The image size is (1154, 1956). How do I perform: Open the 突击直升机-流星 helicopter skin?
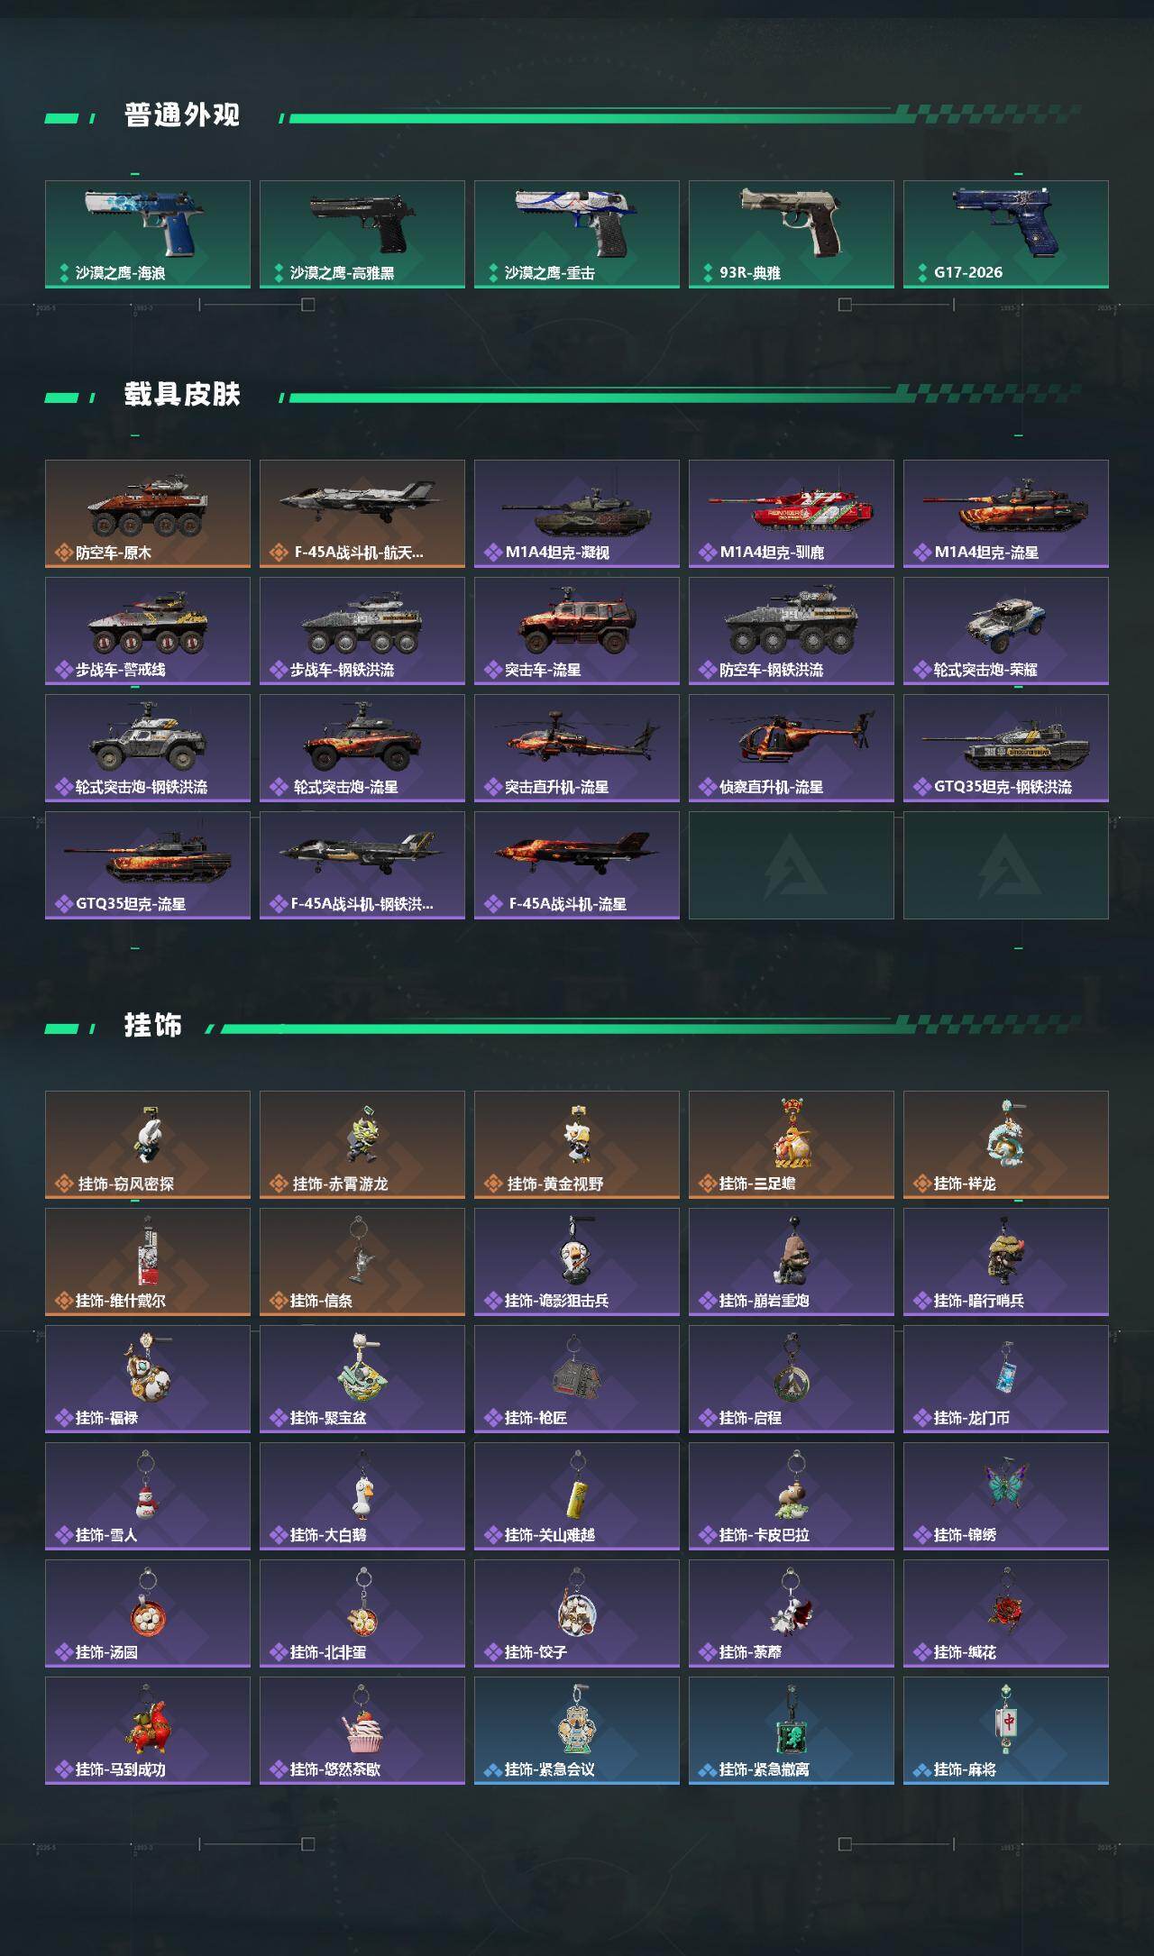pyautogui.click(x=577, y=748)
